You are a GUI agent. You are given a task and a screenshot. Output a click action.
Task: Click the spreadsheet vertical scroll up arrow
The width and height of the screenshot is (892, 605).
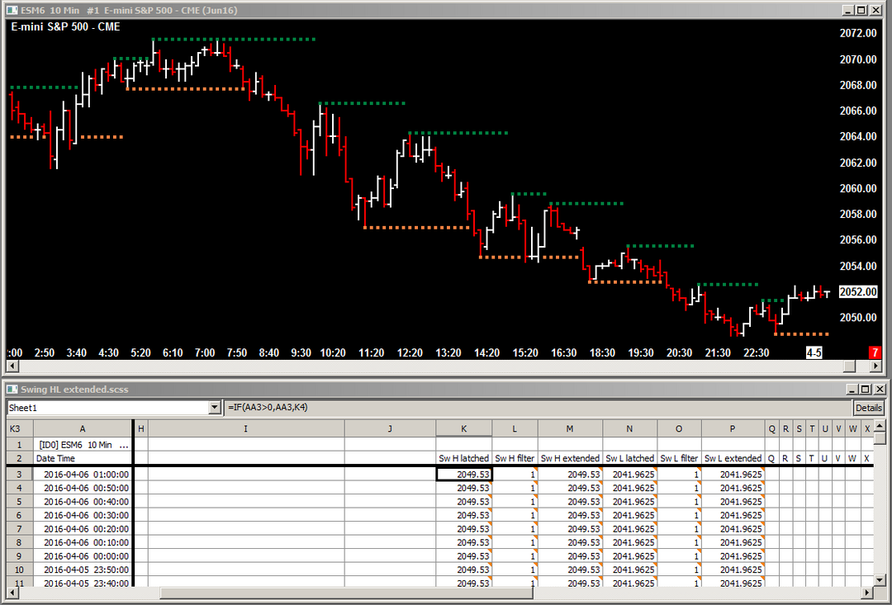click(x=880, y=427)
